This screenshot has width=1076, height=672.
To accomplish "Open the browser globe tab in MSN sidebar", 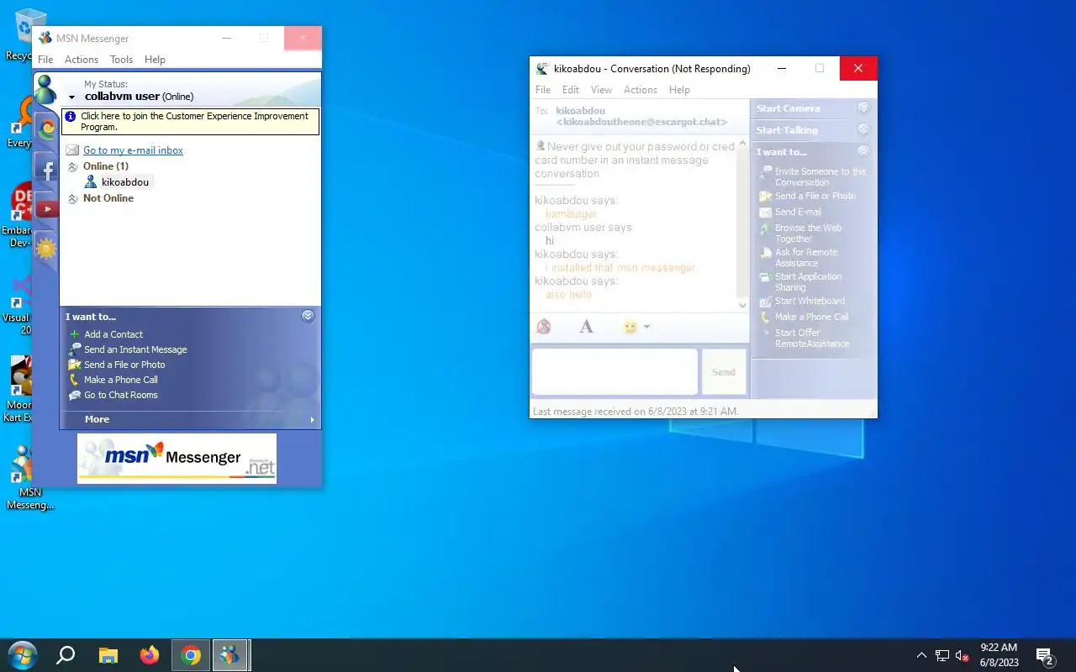I will tap(46, 129).
